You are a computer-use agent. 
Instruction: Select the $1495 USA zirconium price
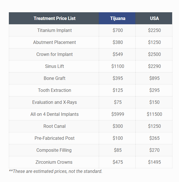coord(154,162)
